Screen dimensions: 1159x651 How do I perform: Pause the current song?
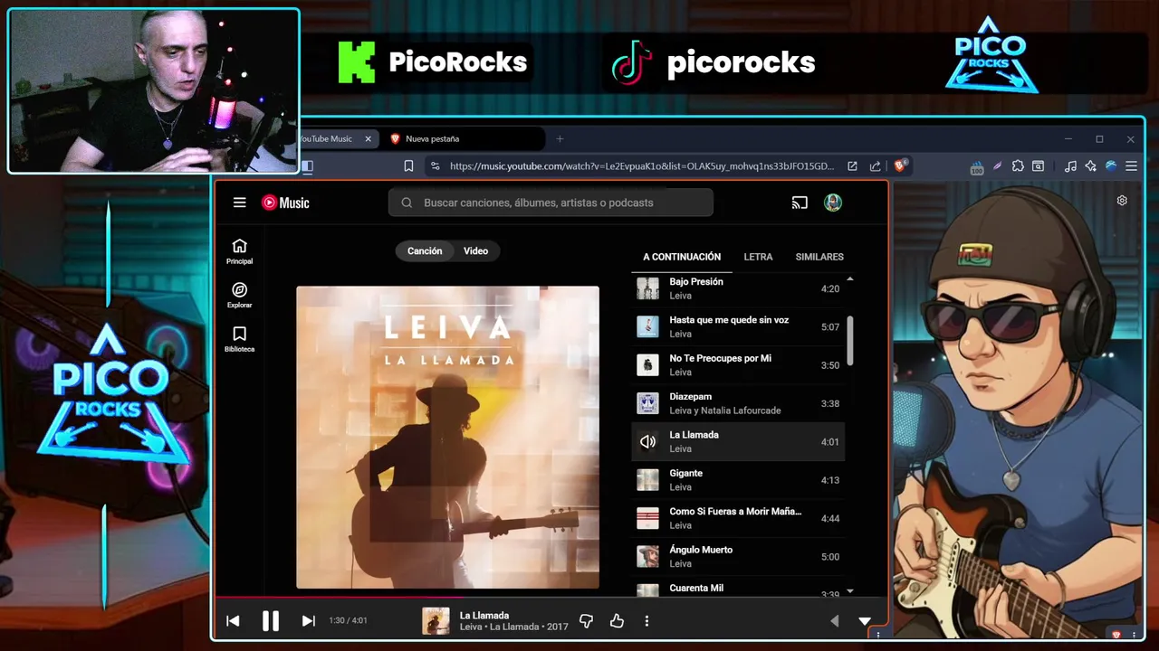pyautogui.click(x=271, y=621)
